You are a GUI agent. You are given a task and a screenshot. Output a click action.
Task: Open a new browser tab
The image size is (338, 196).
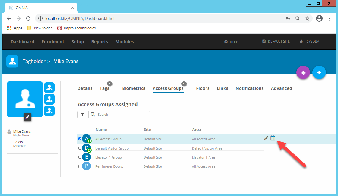(x=84, y=8)
